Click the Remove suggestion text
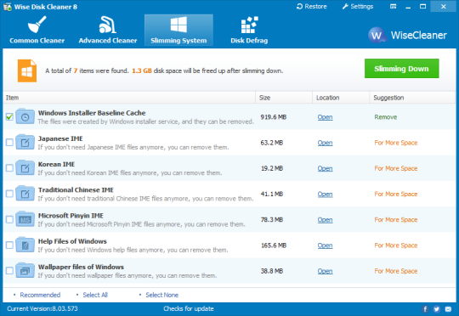 (386, 117)
